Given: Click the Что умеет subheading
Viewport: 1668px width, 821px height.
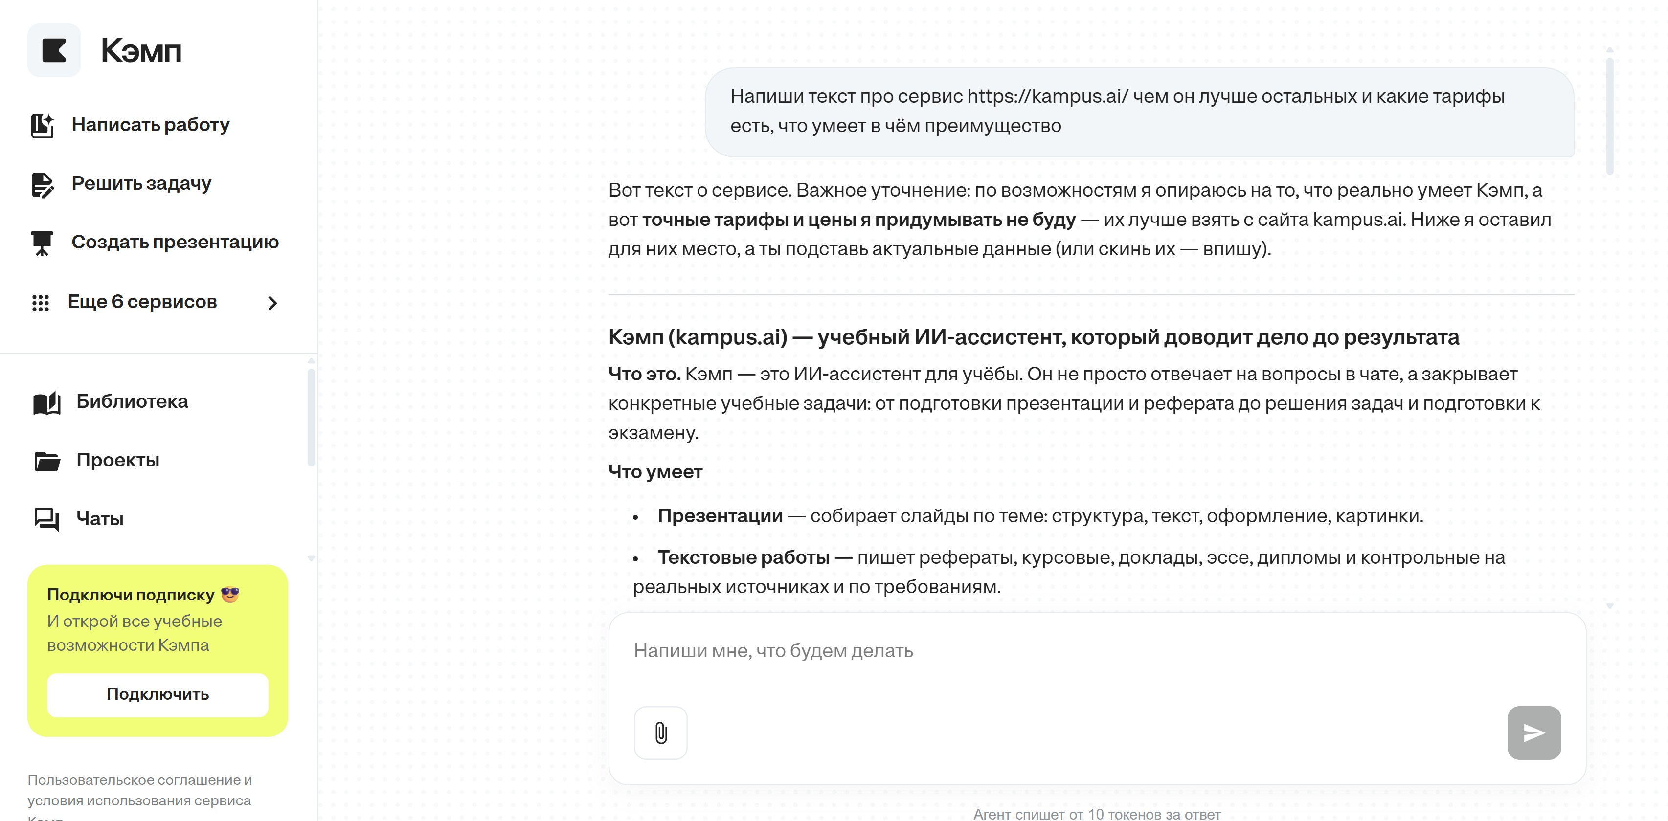Looking at the screenshot, I should point(654,472).
